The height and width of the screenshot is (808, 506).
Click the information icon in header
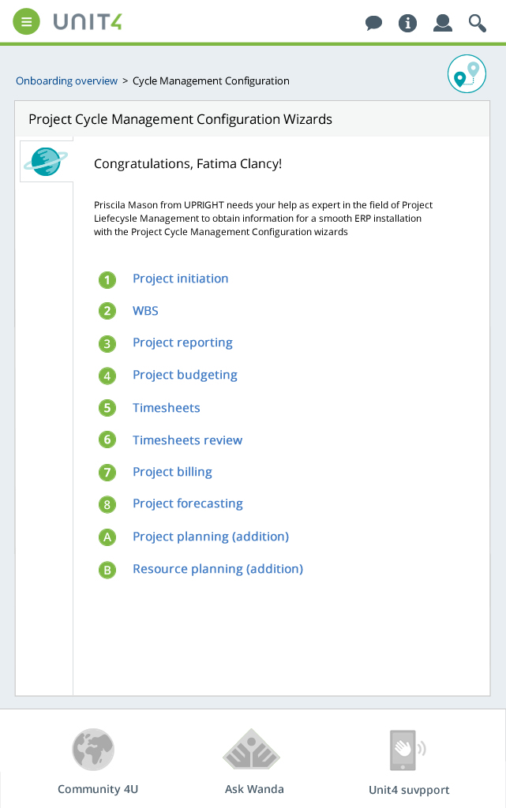click(407, 23)
